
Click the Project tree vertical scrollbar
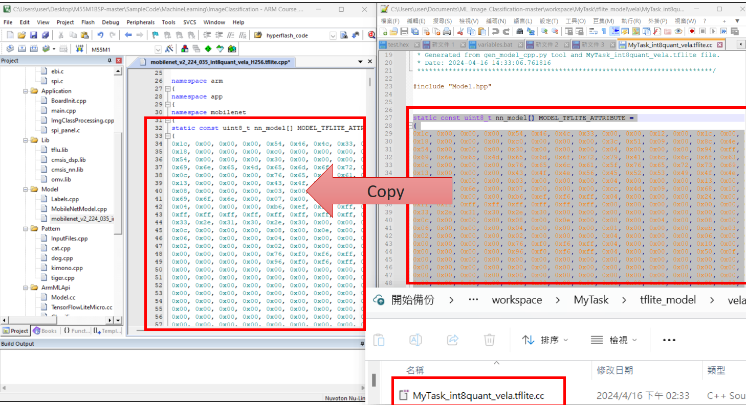pos(118,153)
